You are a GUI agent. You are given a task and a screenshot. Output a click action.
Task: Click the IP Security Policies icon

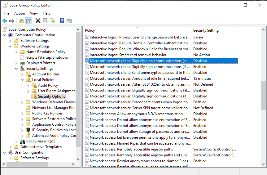coord(28,130)
